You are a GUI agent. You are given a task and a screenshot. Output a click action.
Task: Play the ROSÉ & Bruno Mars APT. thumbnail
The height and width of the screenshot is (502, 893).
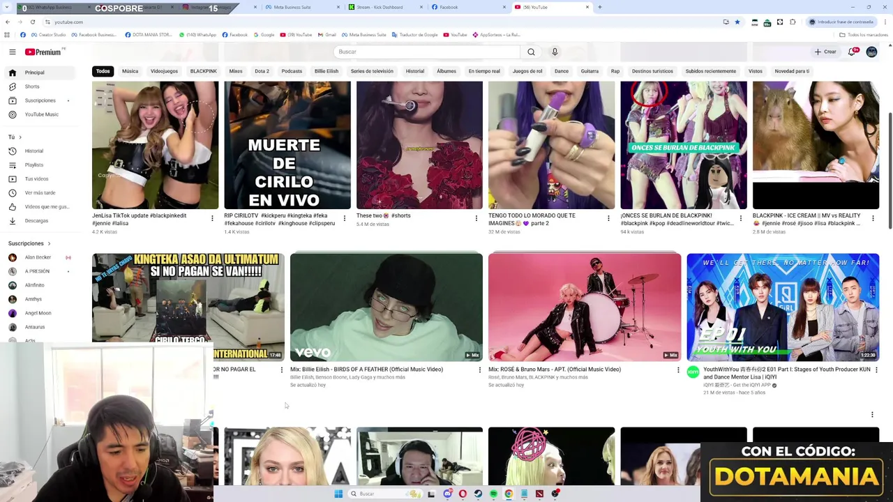(x=585, y=307)
